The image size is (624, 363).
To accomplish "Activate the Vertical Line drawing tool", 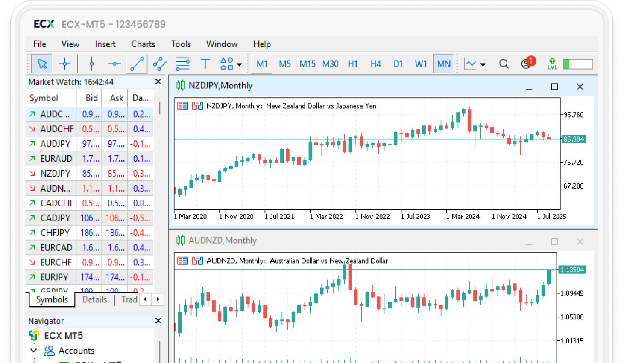I will (91, 63).
